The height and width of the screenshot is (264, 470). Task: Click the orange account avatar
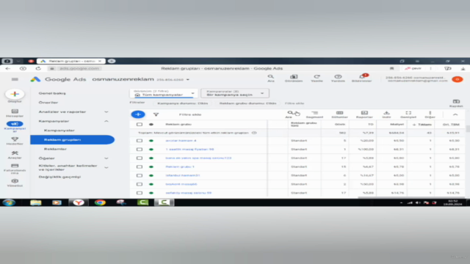[x=458, y=79]
